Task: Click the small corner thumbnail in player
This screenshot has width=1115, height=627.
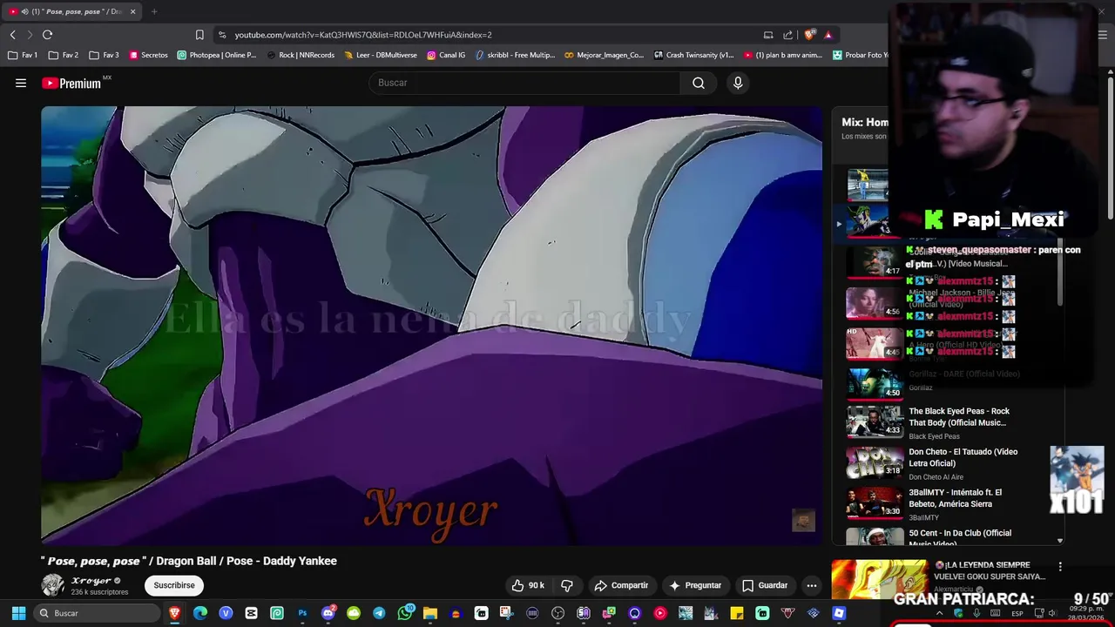Action: [x=803, y=520]
